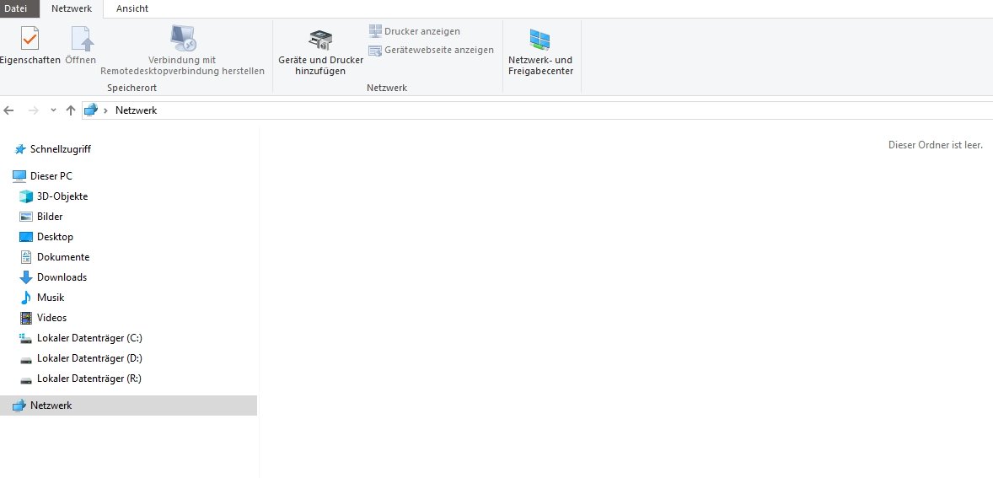Click the Downloads arrow icon
993x478 pixels.
point(26,277)
